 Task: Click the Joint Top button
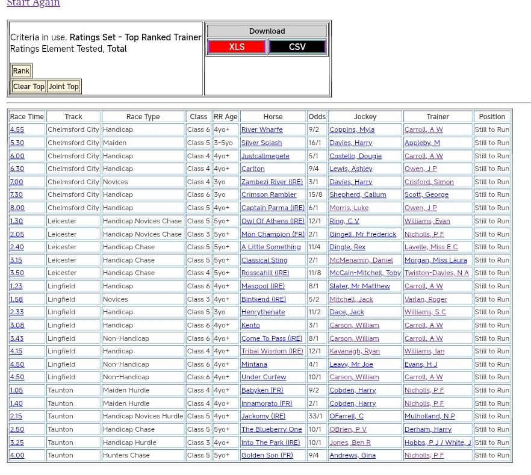[64, 87]
